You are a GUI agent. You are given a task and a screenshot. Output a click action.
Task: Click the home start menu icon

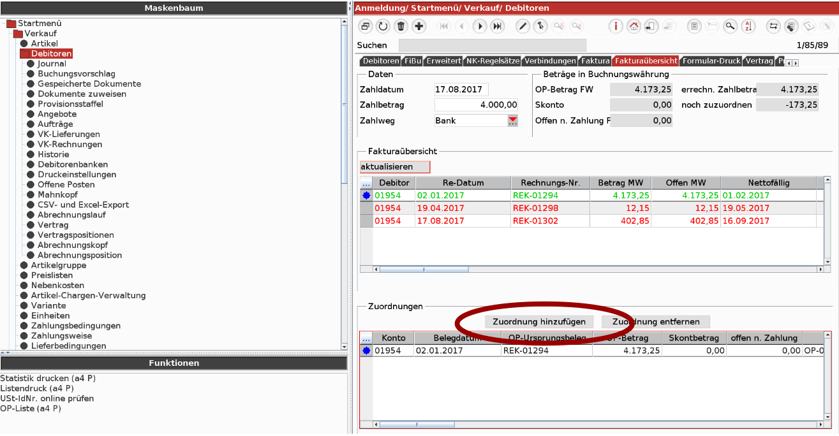(x=634, y=26)
